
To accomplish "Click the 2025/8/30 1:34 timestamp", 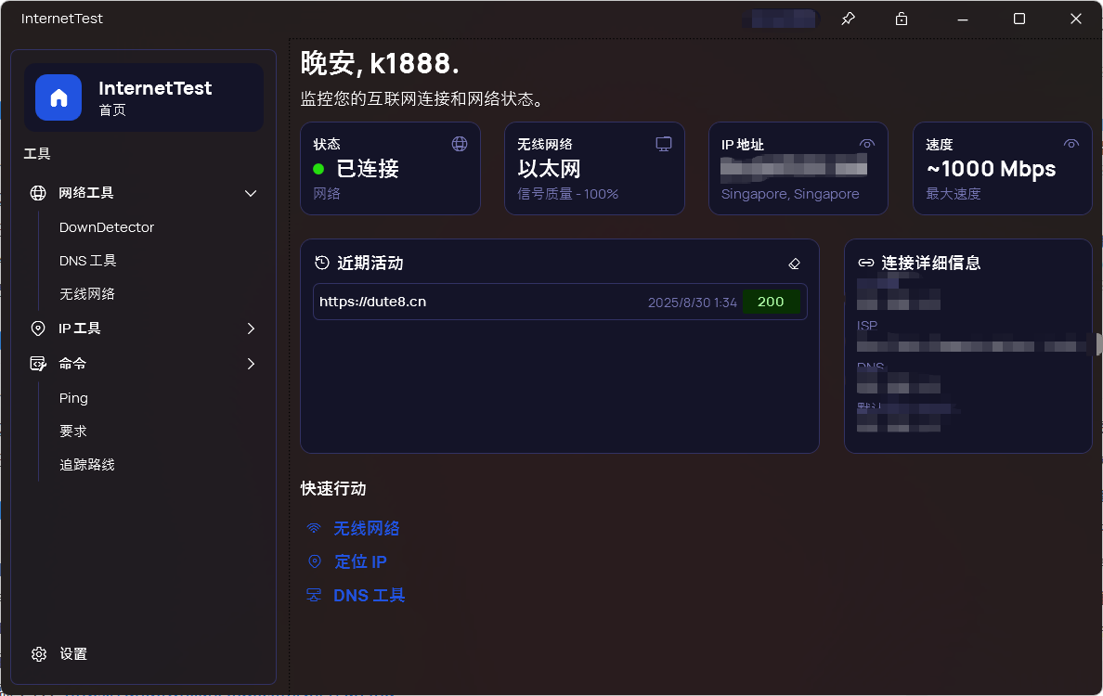I will (693, 303).
